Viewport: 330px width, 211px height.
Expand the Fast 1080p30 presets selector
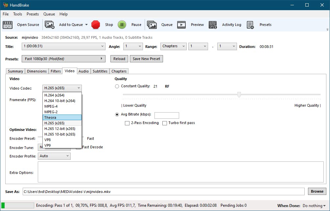point(63,59)
